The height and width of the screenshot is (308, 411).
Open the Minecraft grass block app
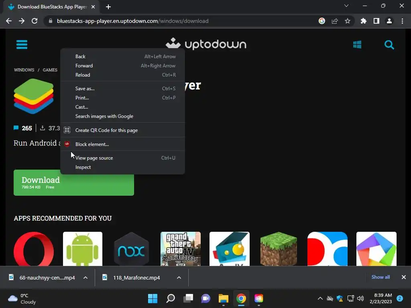pyautogui.click(x=279, y=249)
